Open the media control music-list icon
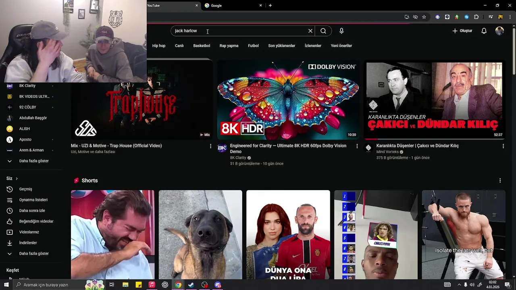The image size is (516, 290). pyautogui.click(x=491, y=17)
